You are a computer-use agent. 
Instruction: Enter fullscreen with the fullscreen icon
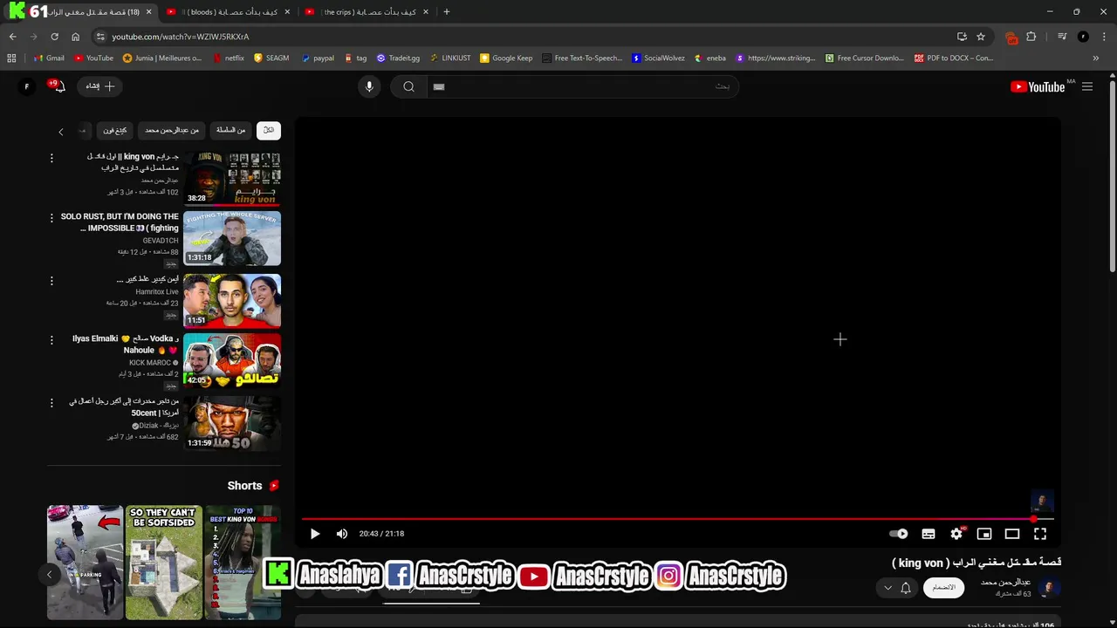(1040, 534)
